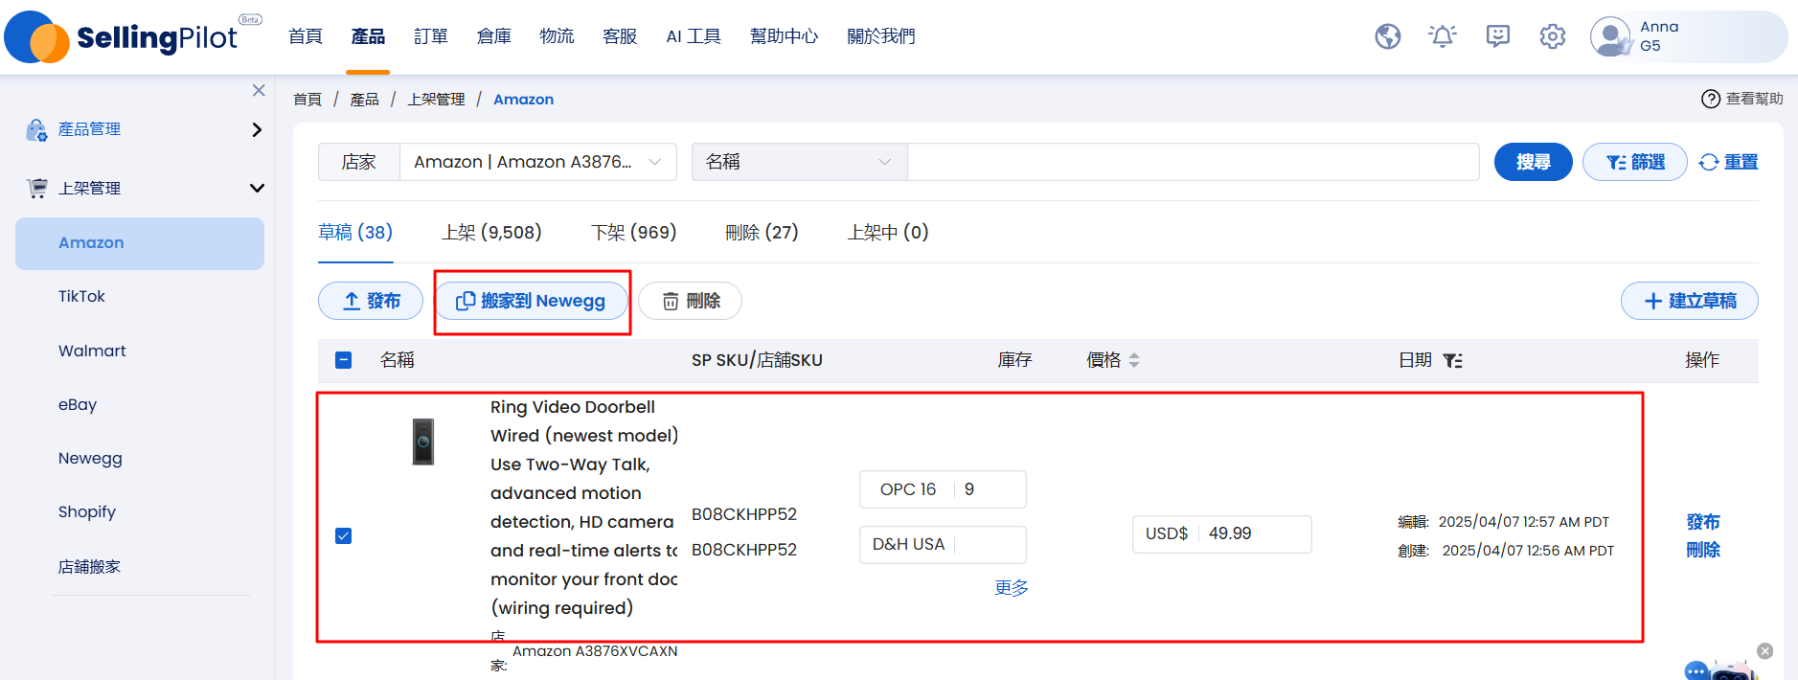The height and width of the screenshot is (680, 1798).
Task: Click the 搬家到 Newegg button
Action: pyautogui.click(x=532, y=301)
